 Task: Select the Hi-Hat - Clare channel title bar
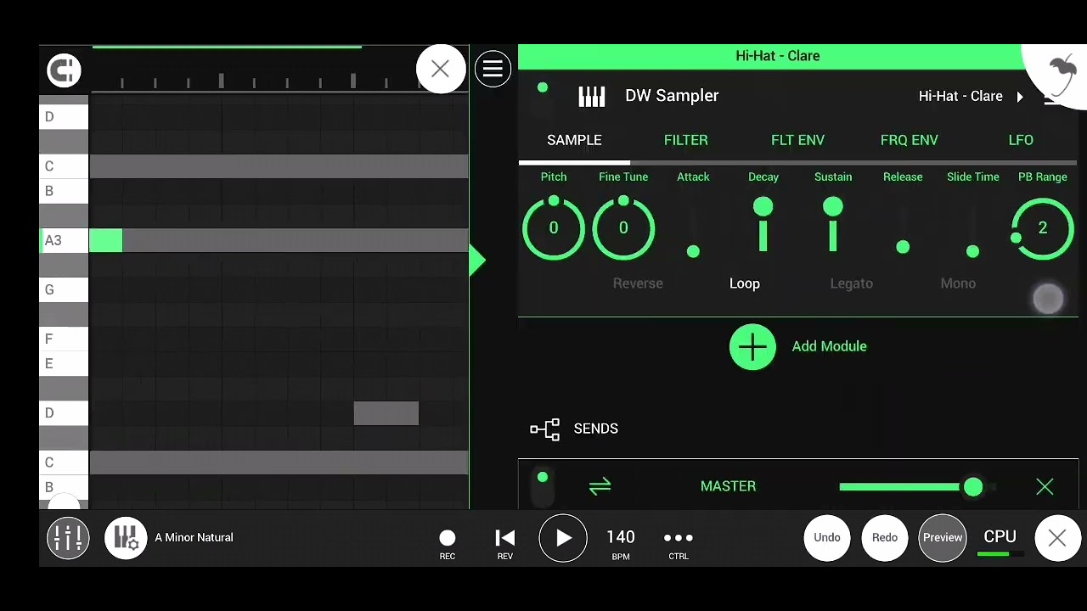coord(778,56)
